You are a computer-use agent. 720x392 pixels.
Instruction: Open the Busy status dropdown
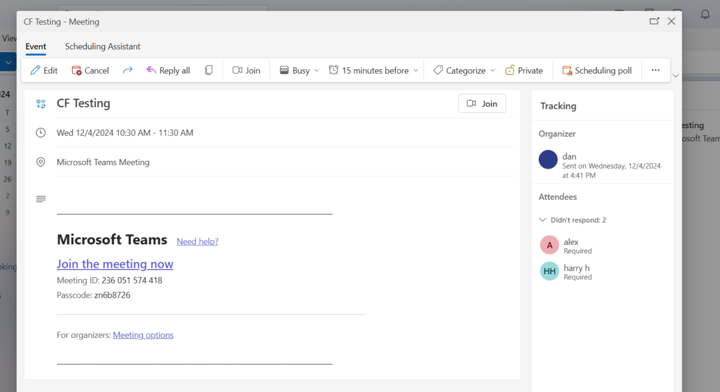pyautogui.click(x=300, y=70)
